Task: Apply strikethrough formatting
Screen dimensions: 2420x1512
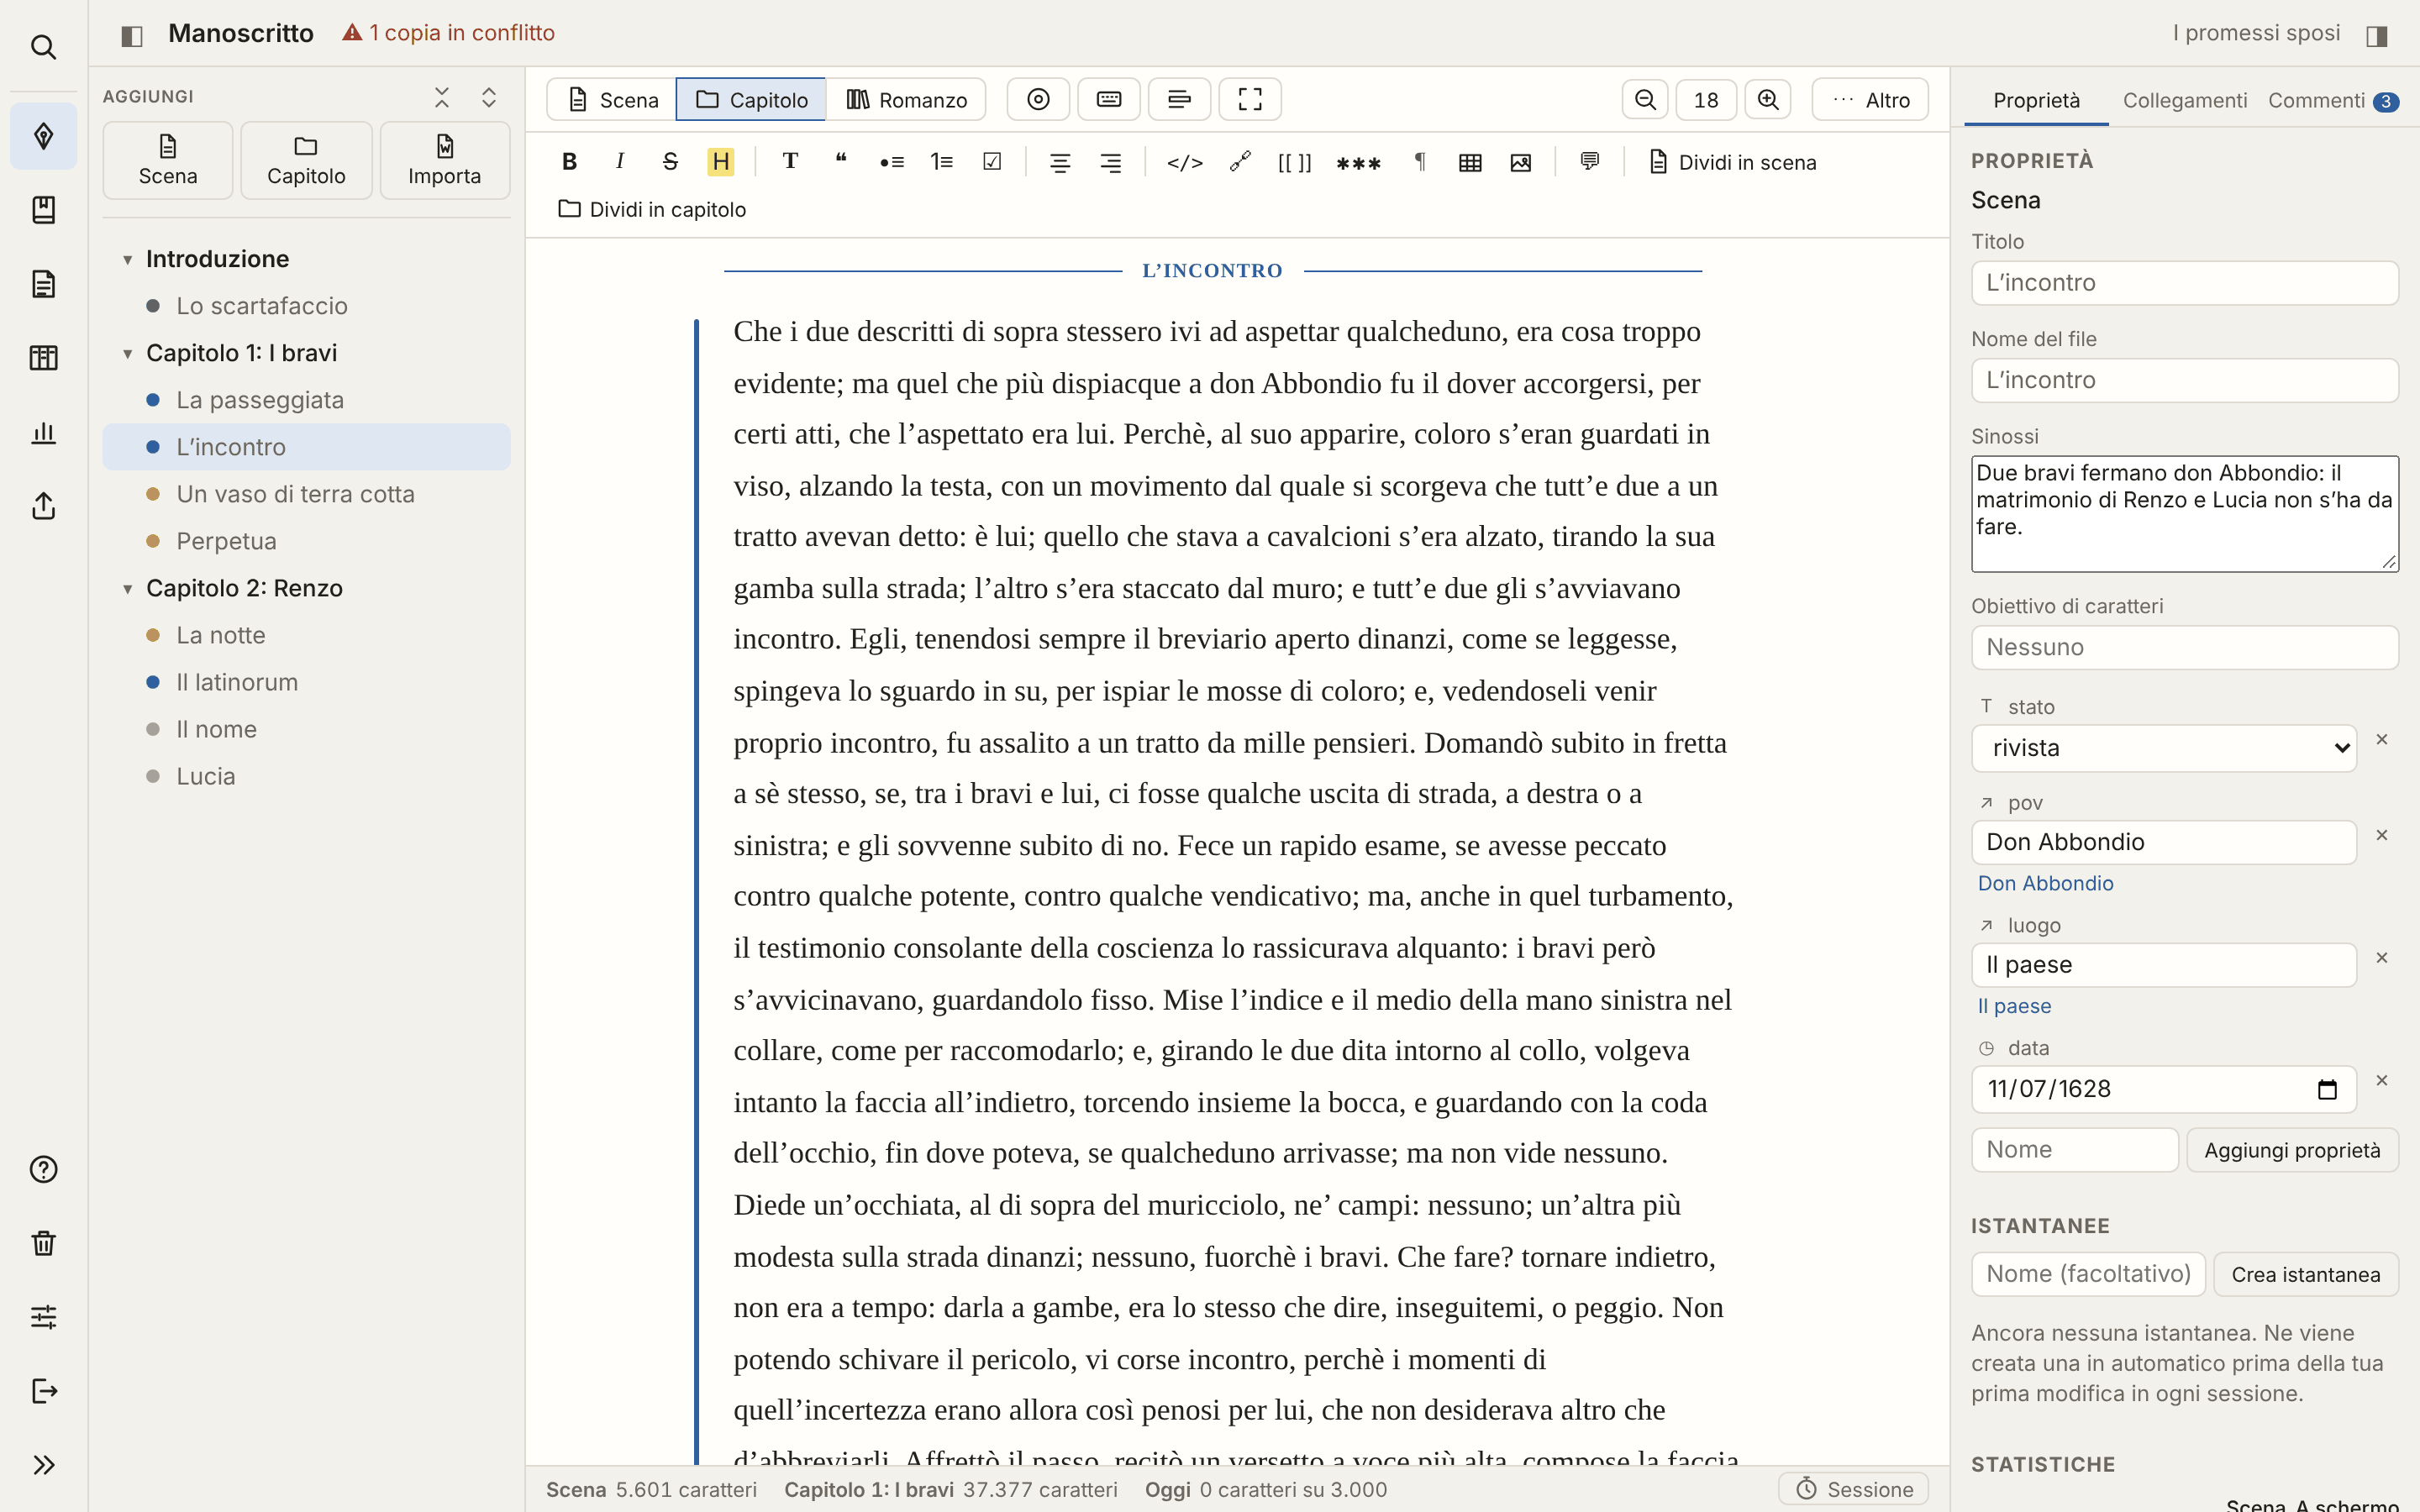Action: click(x=670, y=162)
